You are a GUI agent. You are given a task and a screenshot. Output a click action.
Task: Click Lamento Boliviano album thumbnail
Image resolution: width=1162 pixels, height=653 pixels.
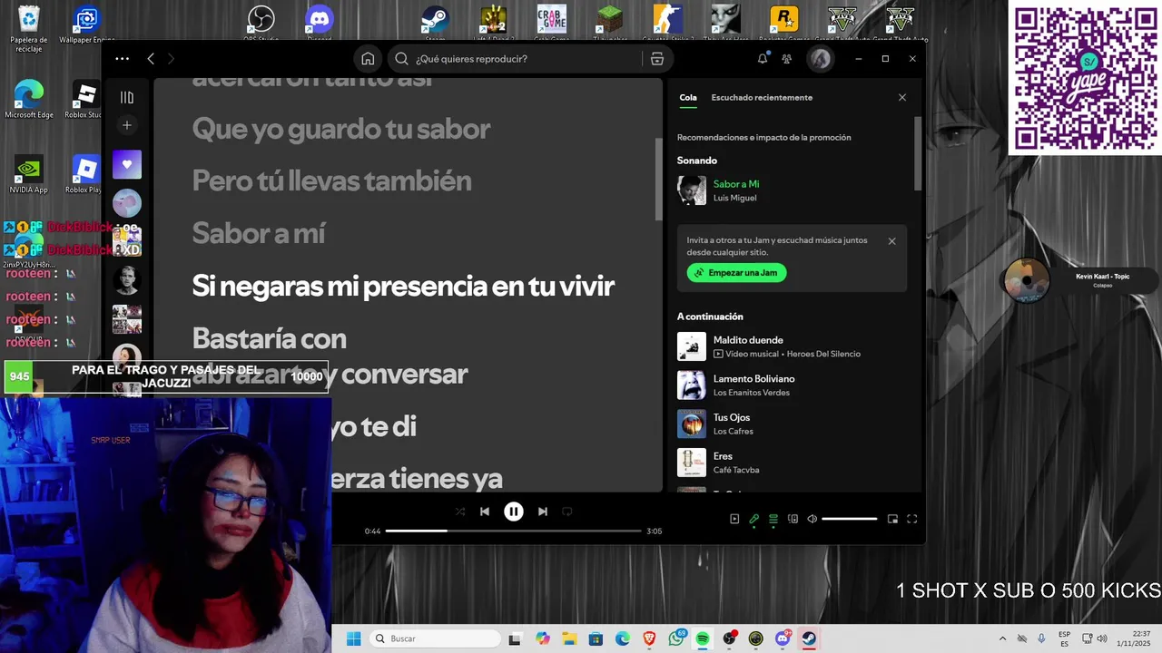(x=692, y=385)
